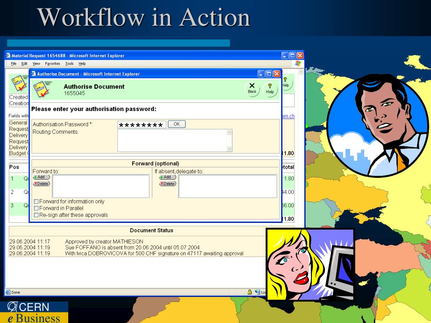Click 'Sue FOFFANO is absent' status line

(x=132, y=247)
